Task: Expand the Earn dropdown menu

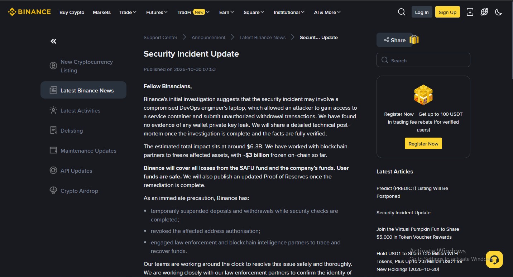Action: [226, 12]
